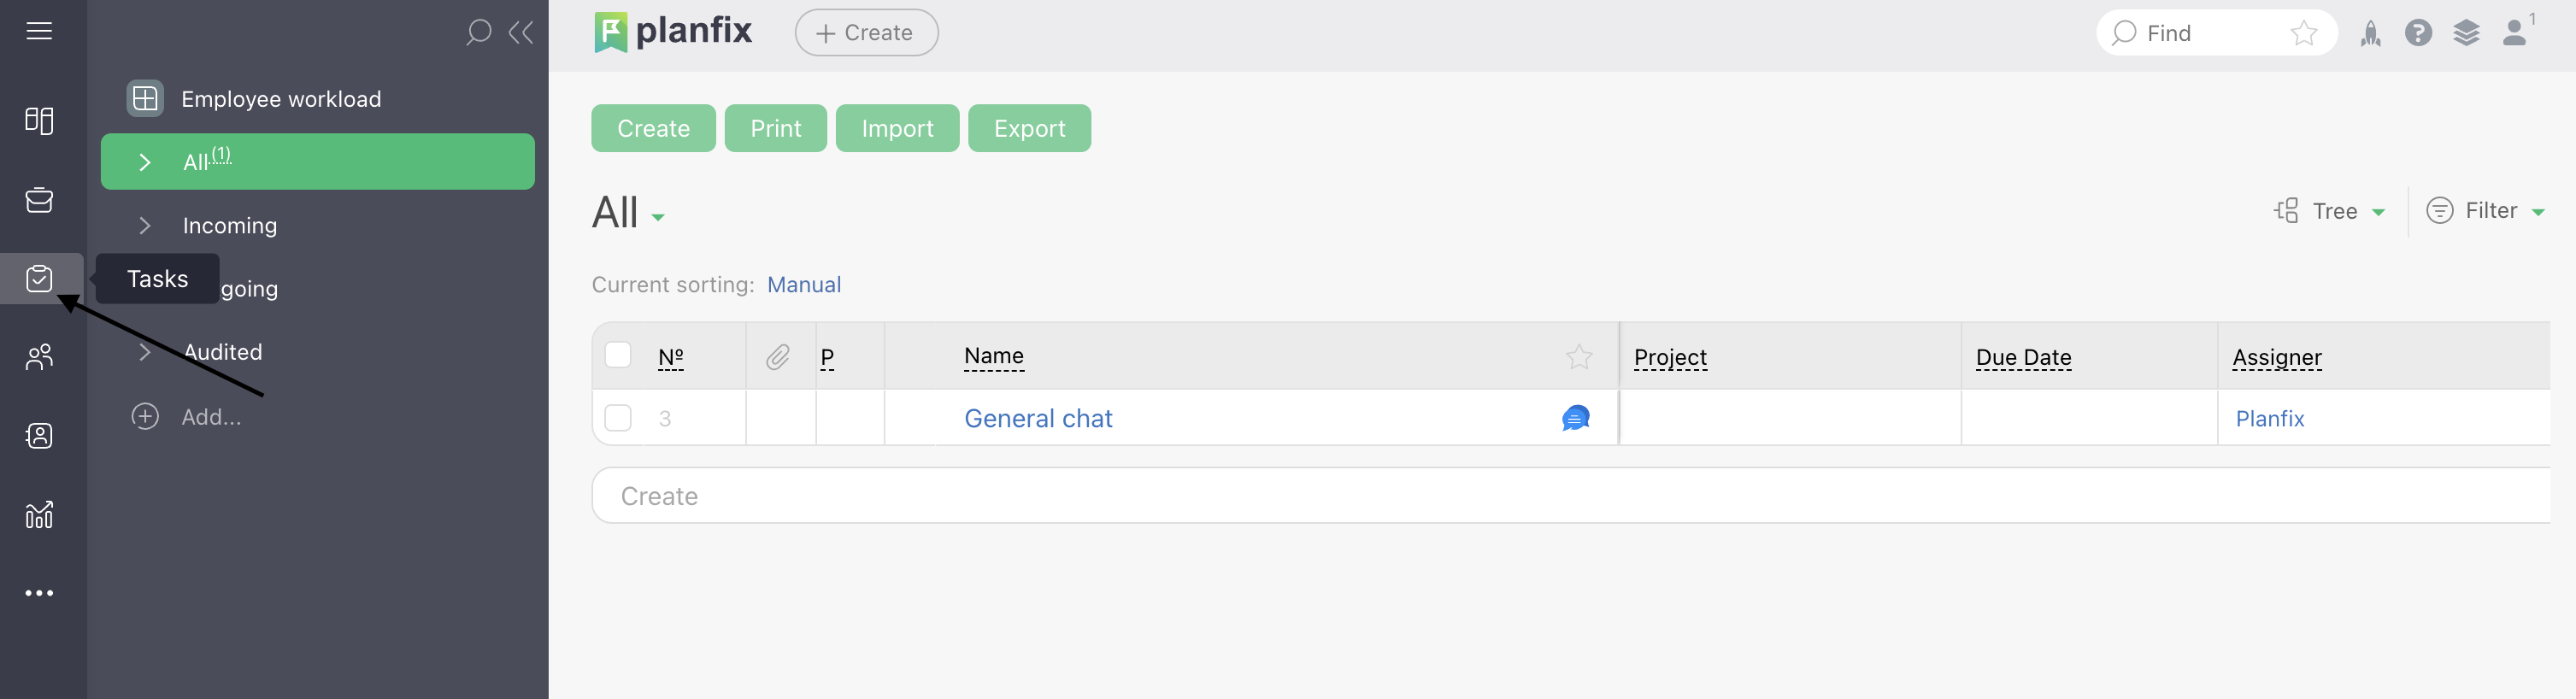Toggle the select-all checkbox in header
Image resolution: width=2576 pixels, height=699 pixels.
coord(618,356)
